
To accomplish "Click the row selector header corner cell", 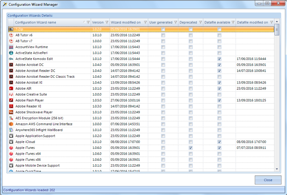I will point(11,22).
